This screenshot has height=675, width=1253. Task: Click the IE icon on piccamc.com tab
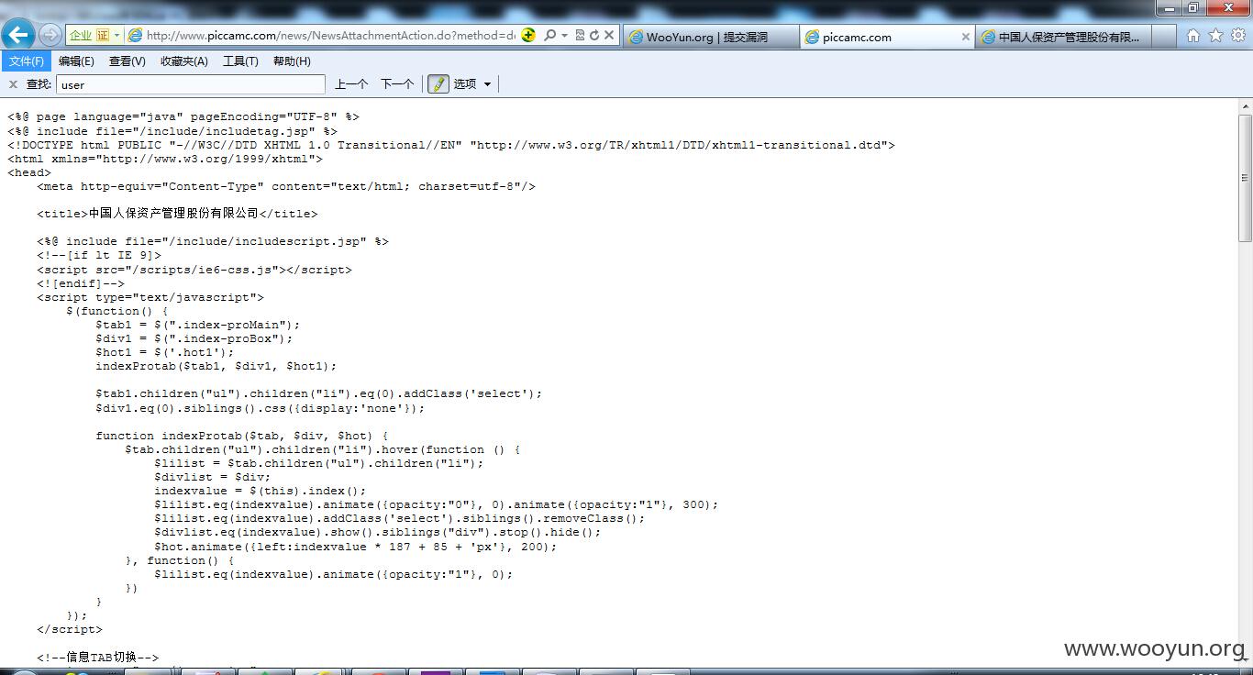coord(812,37)
